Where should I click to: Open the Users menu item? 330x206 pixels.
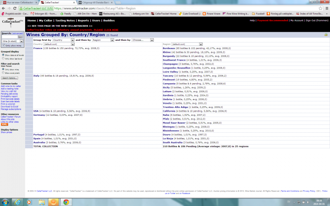pyautogui.click(x=96, y=20)
